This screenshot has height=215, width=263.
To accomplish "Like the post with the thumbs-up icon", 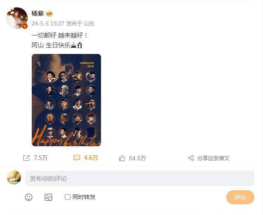I will click(122, 158).
